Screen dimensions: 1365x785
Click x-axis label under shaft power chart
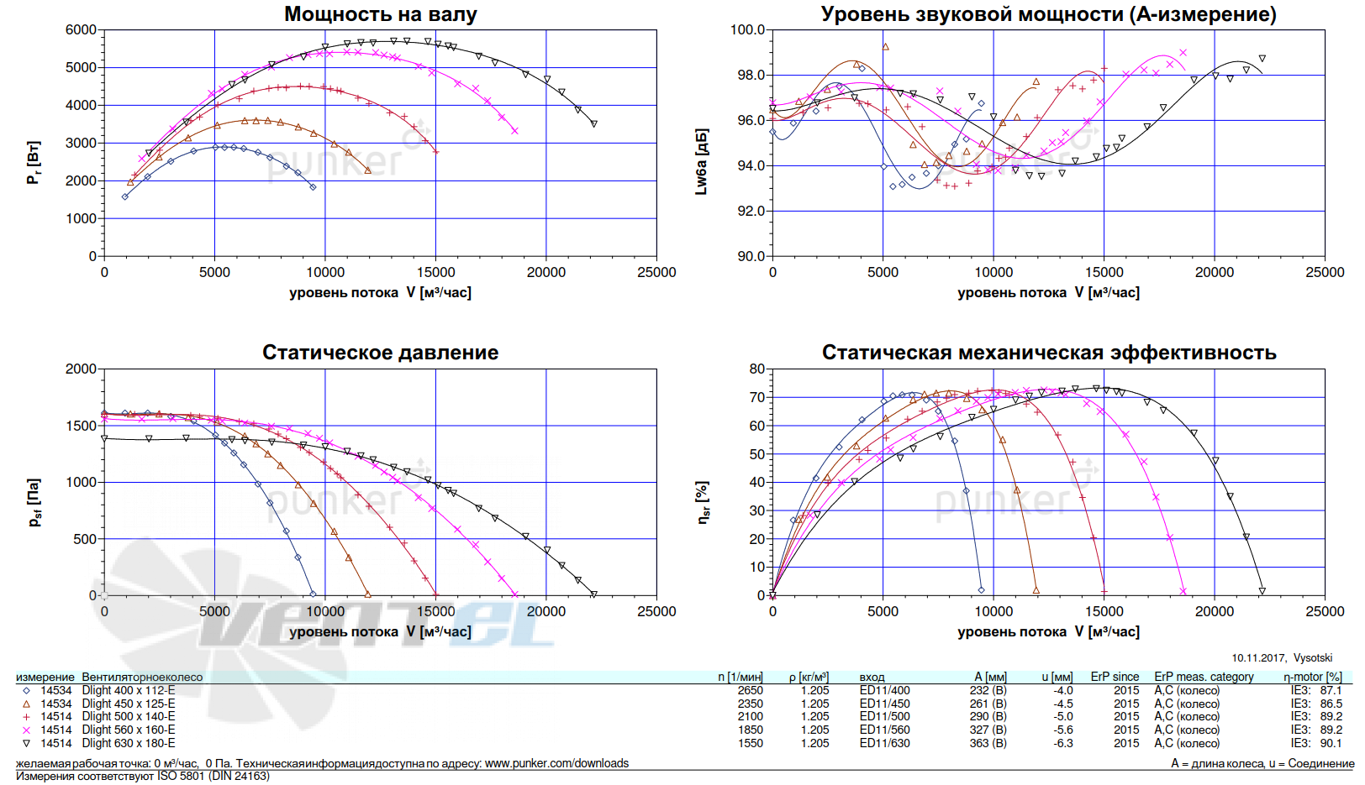pyautogui.click(x=380, y=293)
